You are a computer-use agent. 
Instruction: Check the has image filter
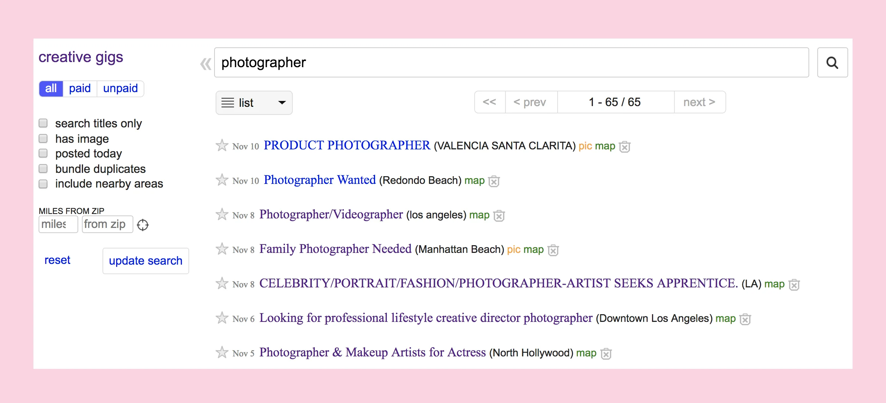click(43, 138)
